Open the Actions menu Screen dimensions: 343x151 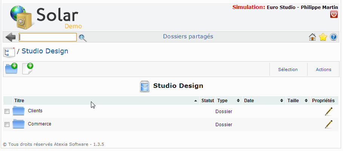click(323, 69)
